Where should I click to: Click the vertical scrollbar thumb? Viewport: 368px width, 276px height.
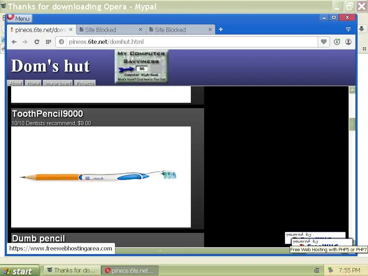352,124
